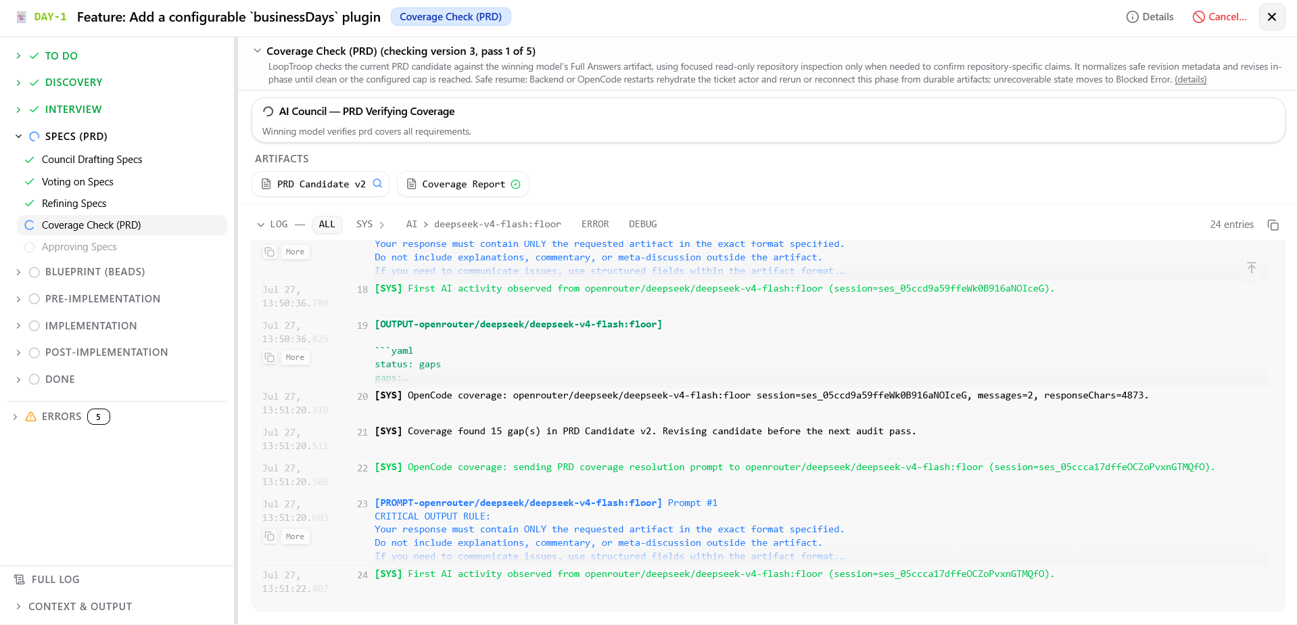
Task: Expand the DISCOVERY phase chevron
Action: point(18,83)
